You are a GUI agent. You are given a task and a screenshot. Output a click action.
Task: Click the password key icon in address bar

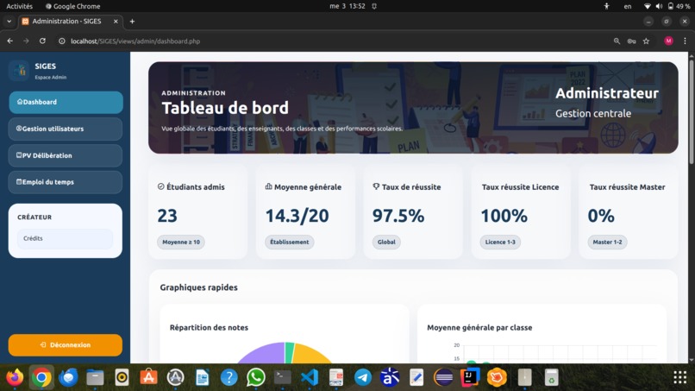pyautogui.click(x=631, y=41)
